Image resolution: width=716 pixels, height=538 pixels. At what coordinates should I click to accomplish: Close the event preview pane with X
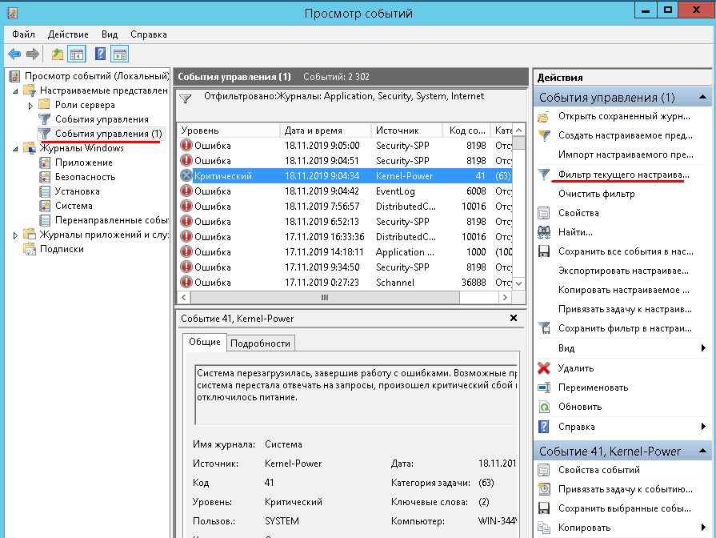[x=514, y=318]
